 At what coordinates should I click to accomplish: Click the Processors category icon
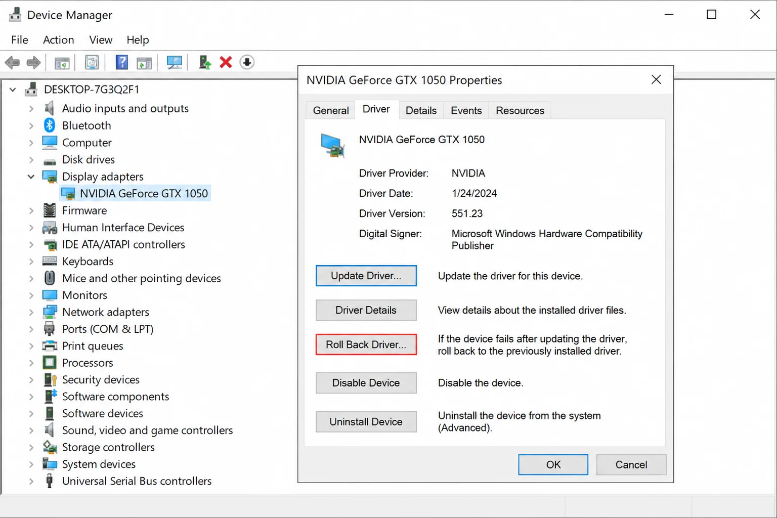pyautogui.click(x=50, y=362)
